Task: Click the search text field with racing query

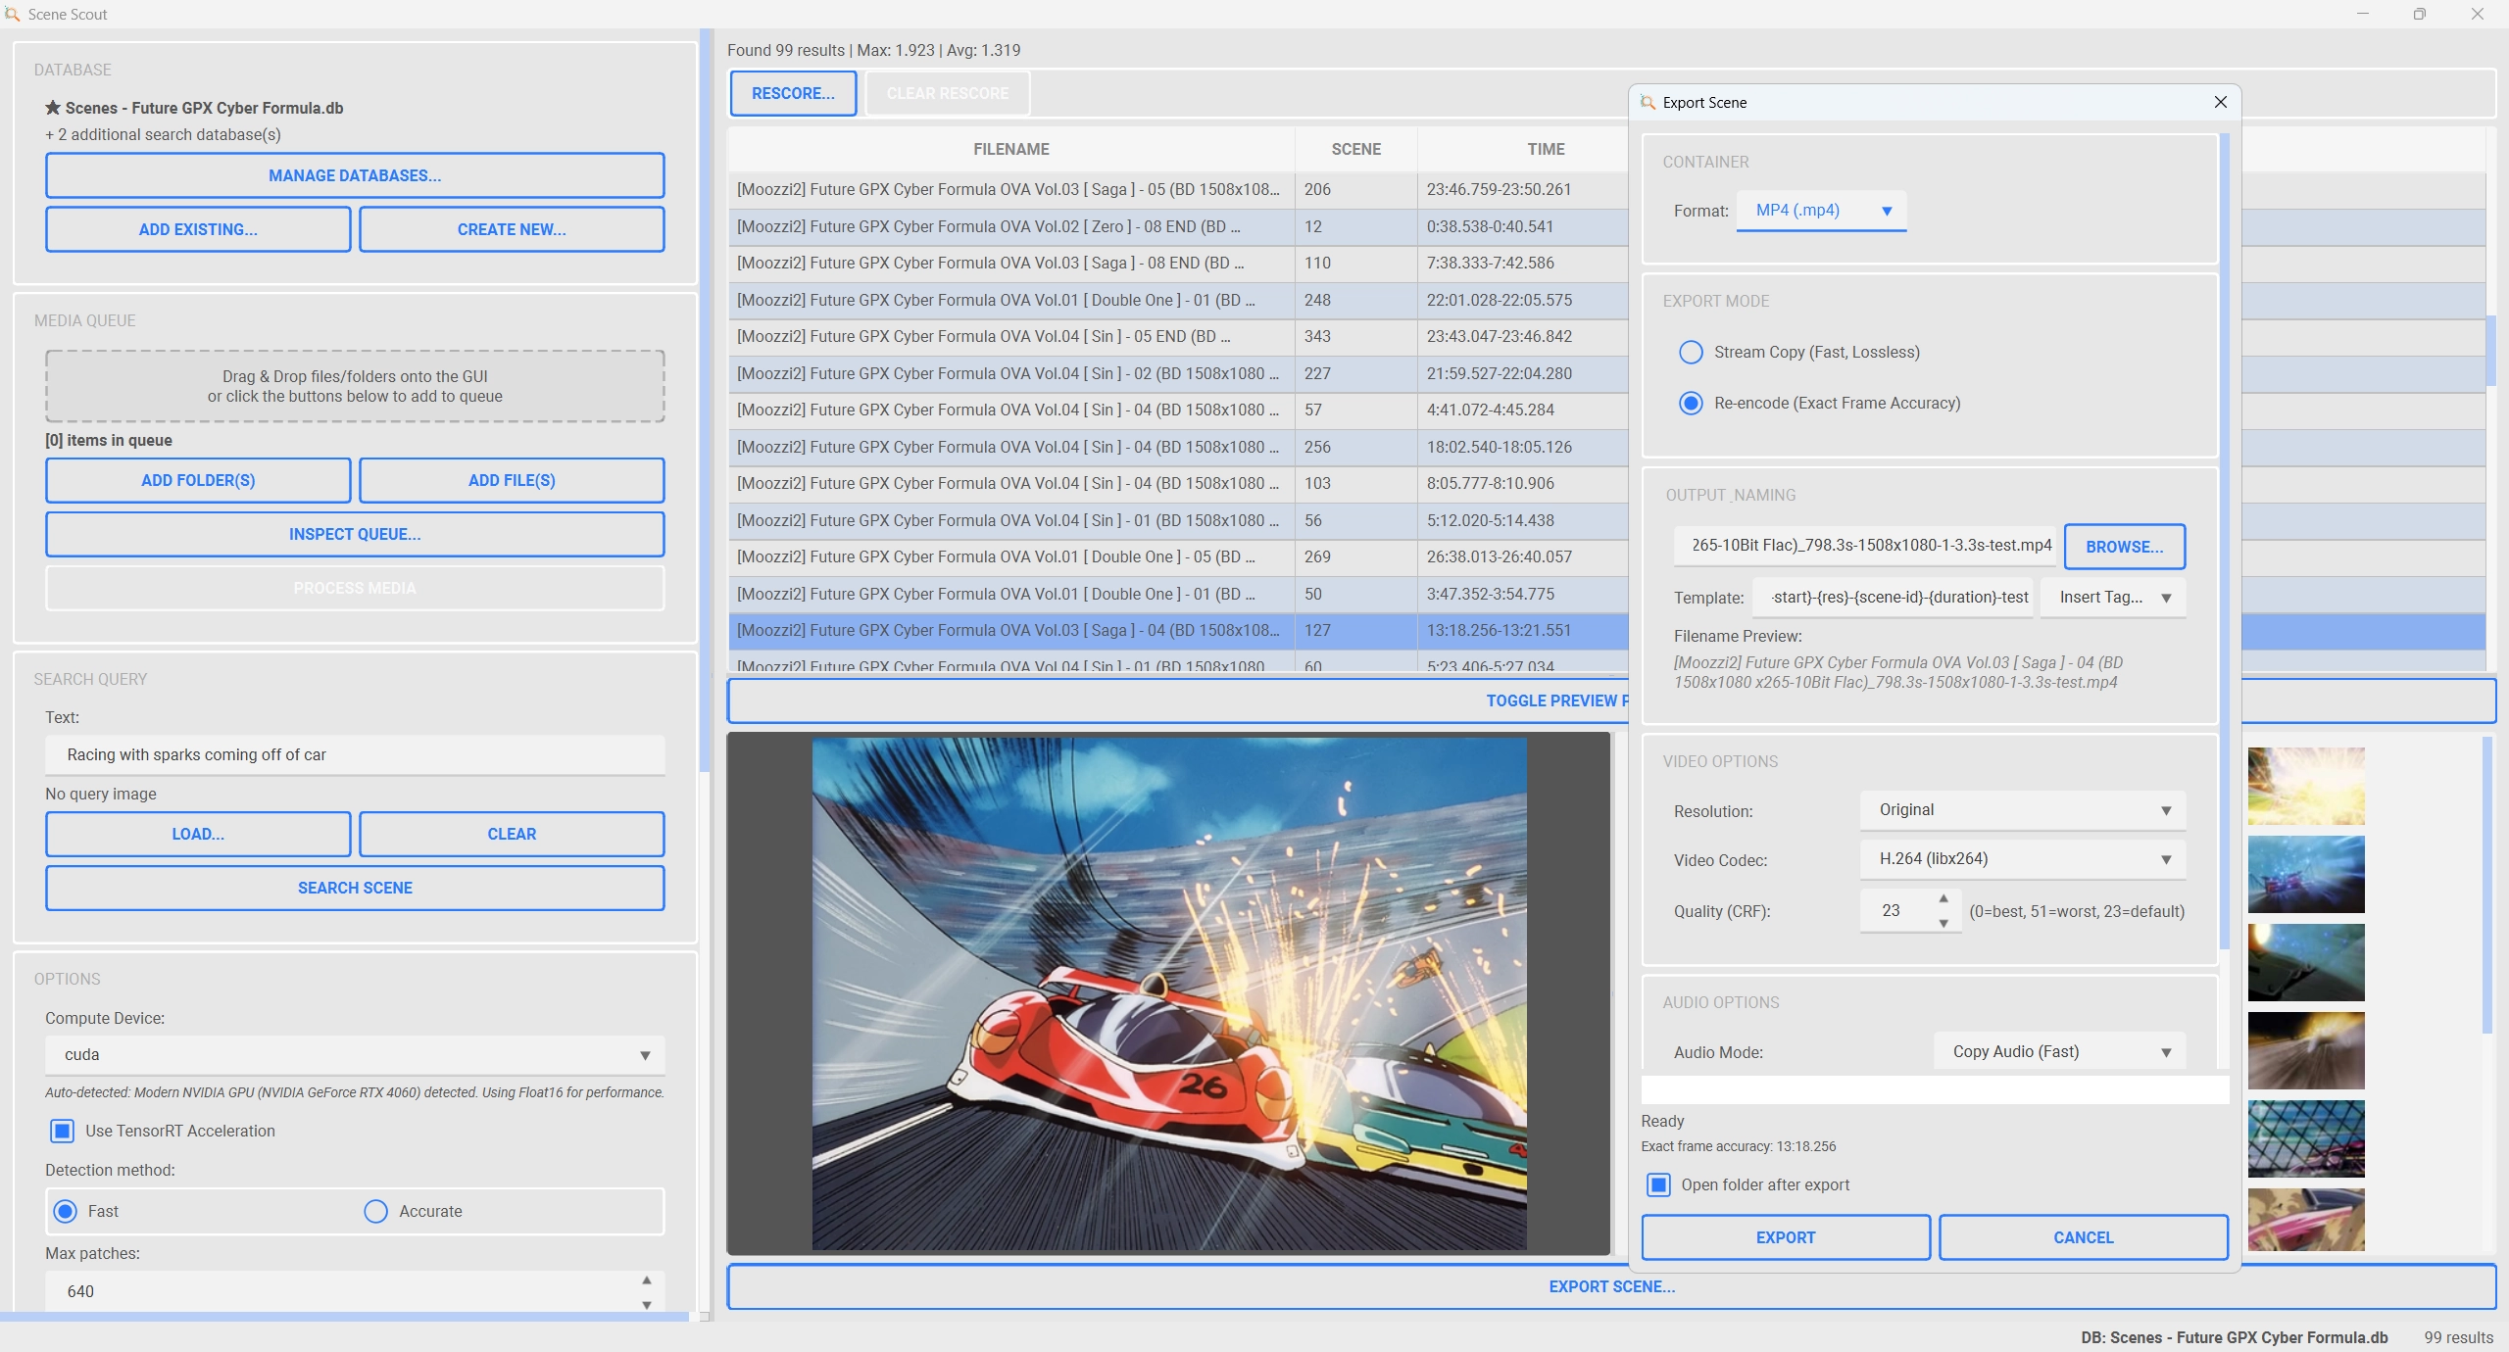Action: pyautogui.click(x=355, y=754)
